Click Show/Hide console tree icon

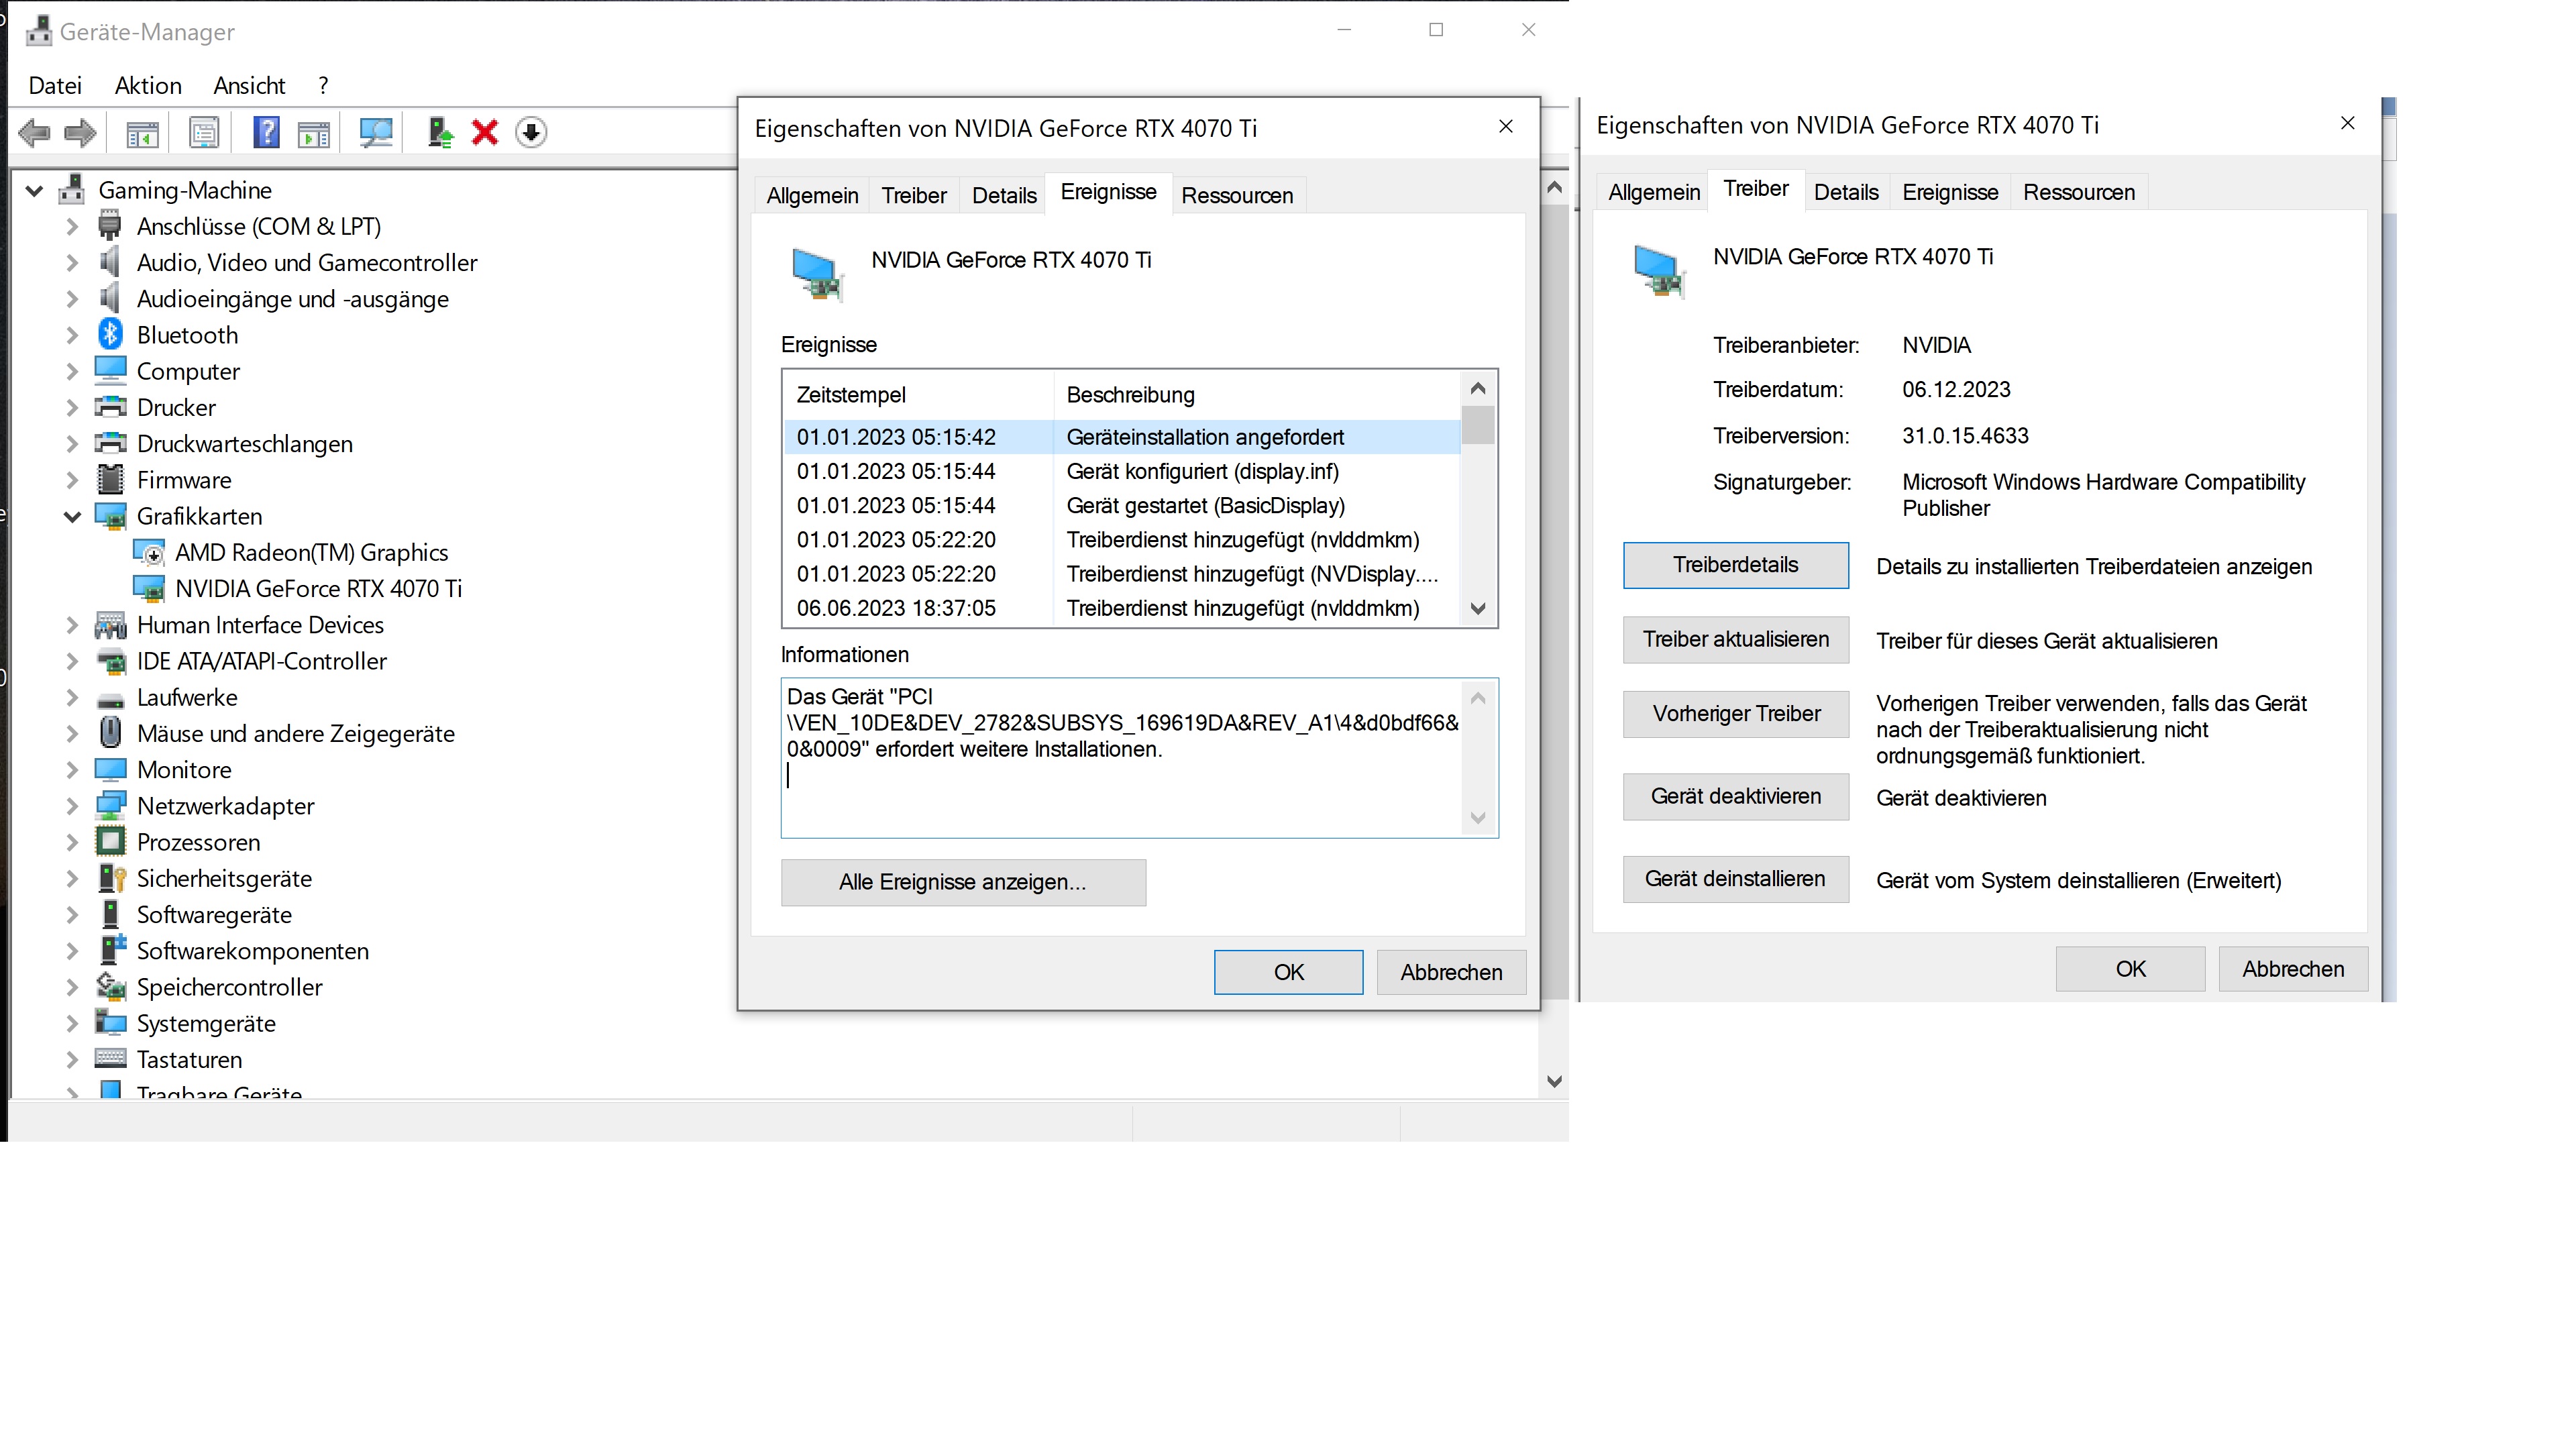[142, 132]
